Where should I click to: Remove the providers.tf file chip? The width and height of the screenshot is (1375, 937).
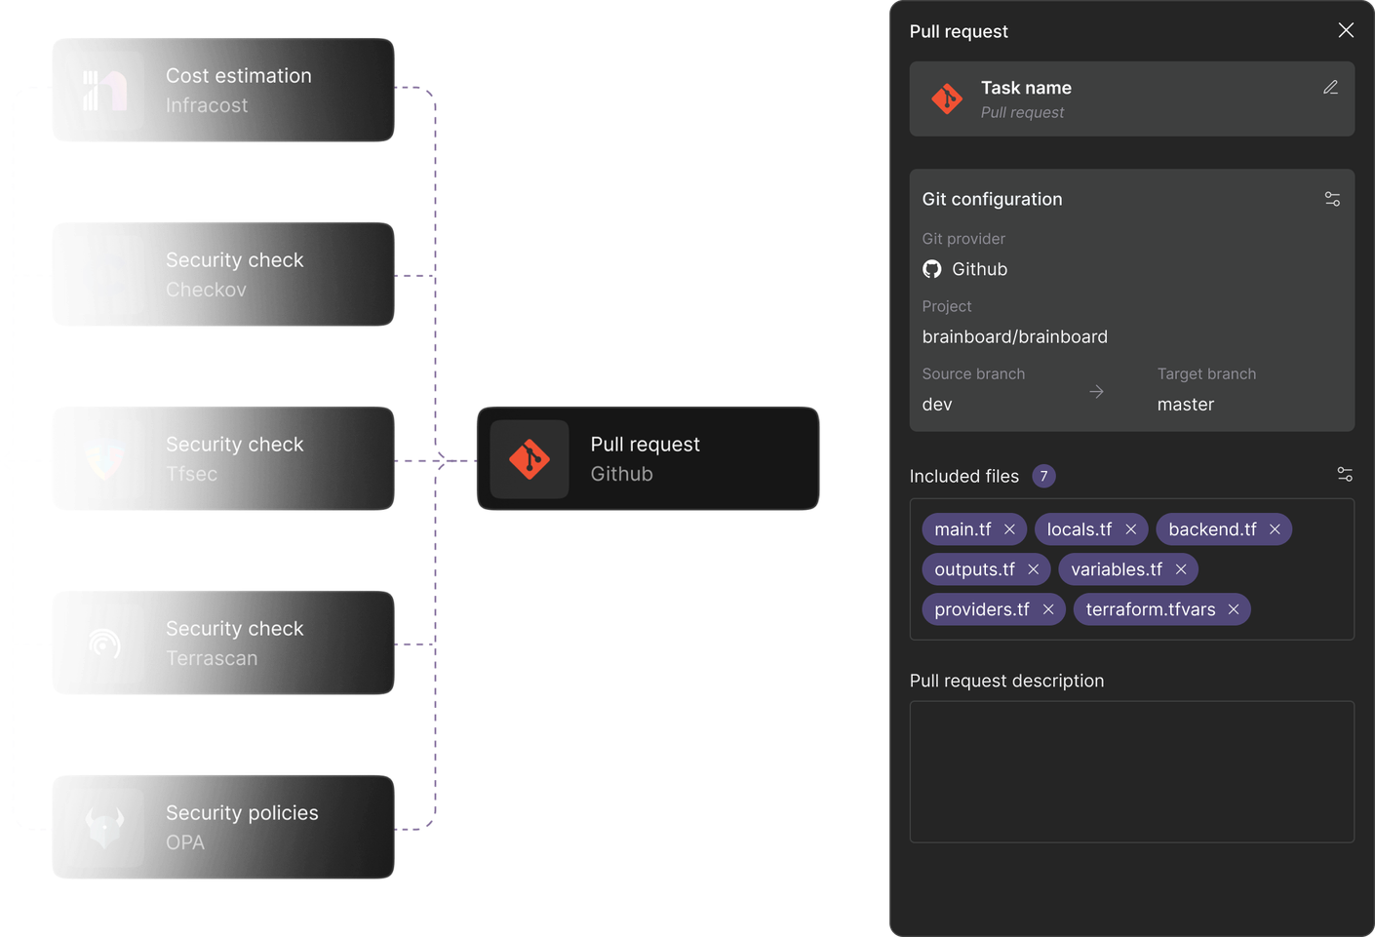[1048, 608]
